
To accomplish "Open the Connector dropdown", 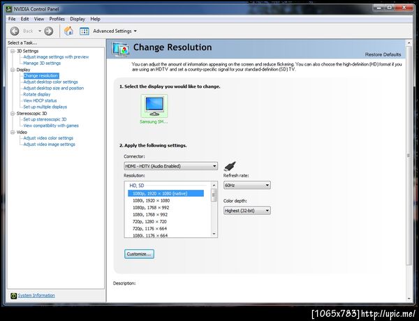I will point(171,166).
